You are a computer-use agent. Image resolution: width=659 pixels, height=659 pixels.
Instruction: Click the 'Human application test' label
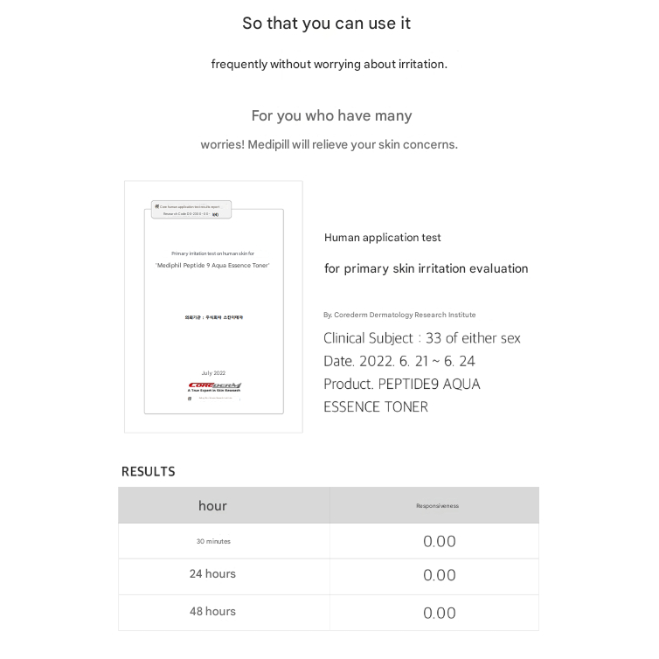coord(382,238)
